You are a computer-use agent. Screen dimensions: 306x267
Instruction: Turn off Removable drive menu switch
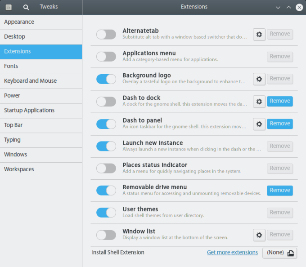click(x=106, y=191)
